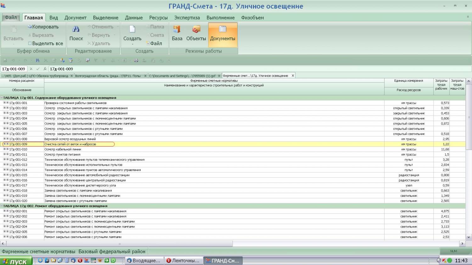The height and width of the screenshot is (265, 472).
Task: Switch to the Экспертиза ribbon tab
Action: tap(187, 18)
